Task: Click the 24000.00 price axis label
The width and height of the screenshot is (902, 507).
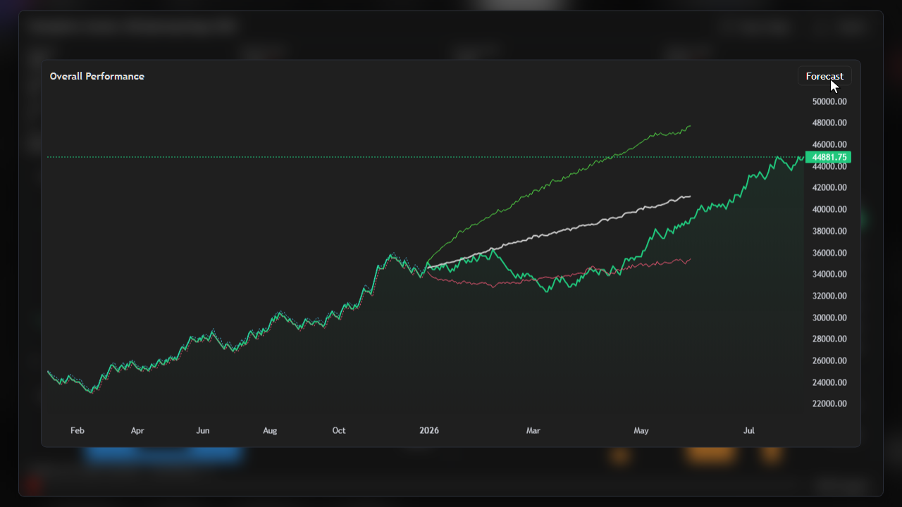Action: (829, 382)
